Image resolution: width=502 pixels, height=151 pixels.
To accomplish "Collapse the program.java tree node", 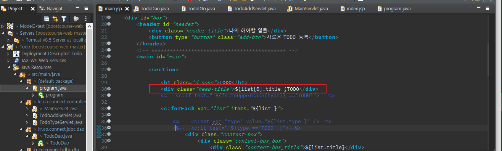I will (27, 88).
